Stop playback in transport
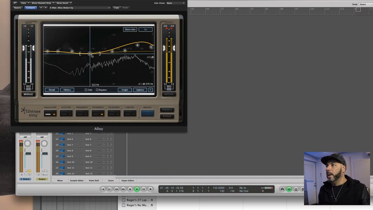Viewport: 373px width, 210px height. click(130, 189)
